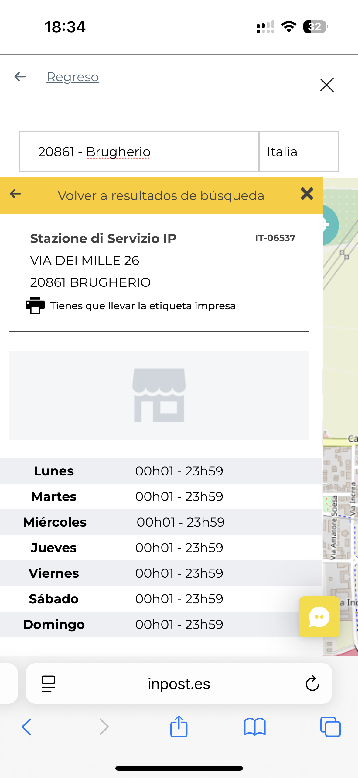Tap the yellow banner's left arrow
The image size is (358, 778).
click(x=15, y=194)
